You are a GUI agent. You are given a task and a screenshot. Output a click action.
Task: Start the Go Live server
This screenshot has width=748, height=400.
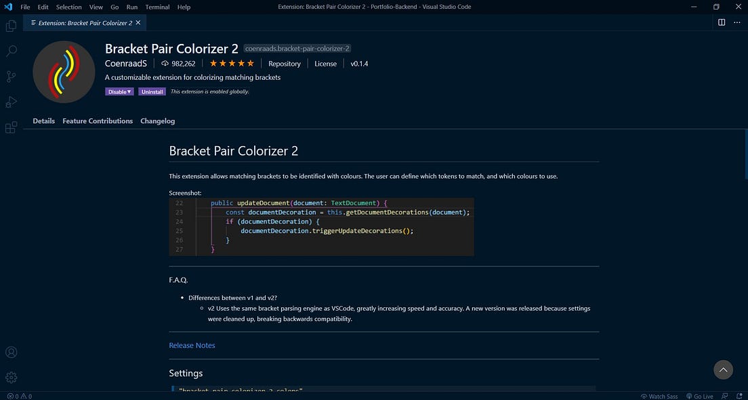point(701,396)
